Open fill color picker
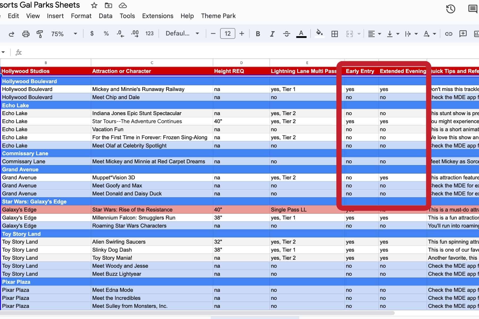 pyautogui.click(x=319, y=33)
